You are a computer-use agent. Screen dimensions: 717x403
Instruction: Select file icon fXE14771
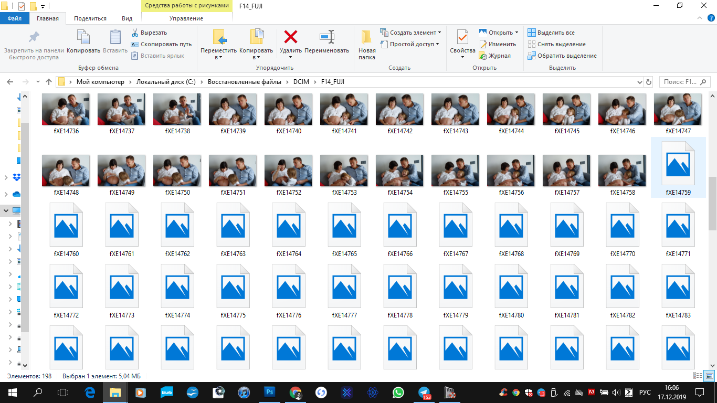tap(678, 224)
